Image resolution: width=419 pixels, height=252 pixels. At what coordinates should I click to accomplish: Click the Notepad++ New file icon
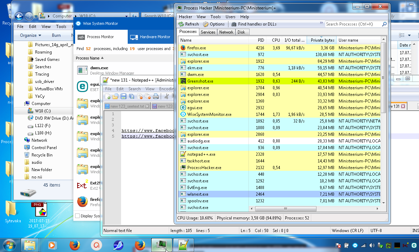107,97
